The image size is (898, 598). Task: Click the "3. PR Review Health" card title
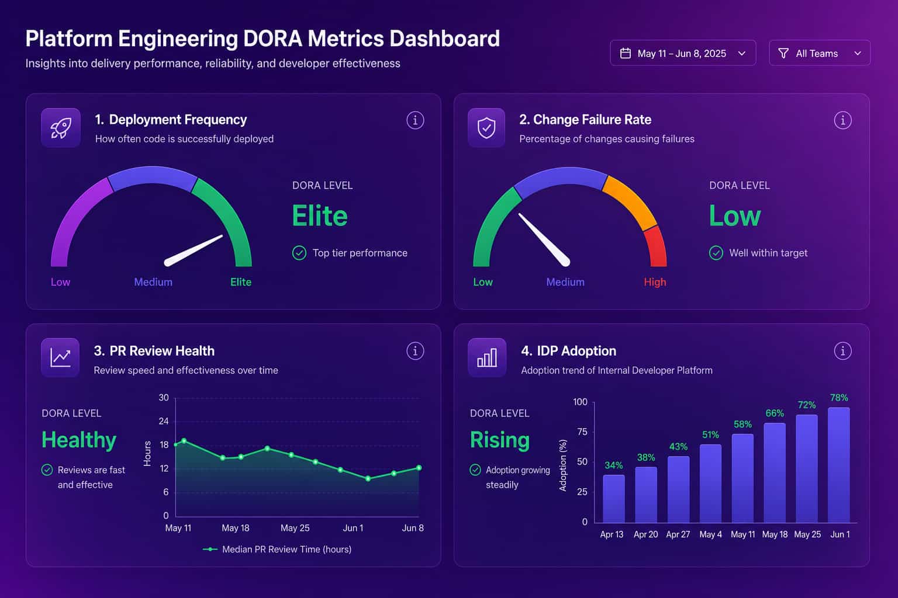154,351
